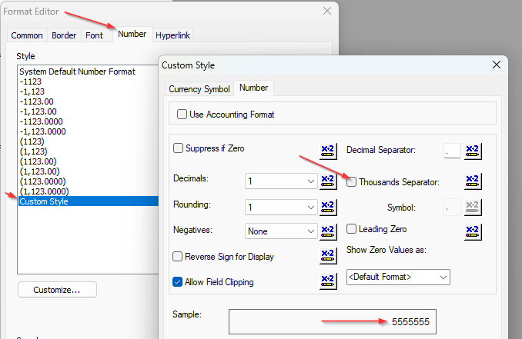Viewport: 522px width, 339px height.
Task: Click the thousands Symbol input field
Action: 452,208
